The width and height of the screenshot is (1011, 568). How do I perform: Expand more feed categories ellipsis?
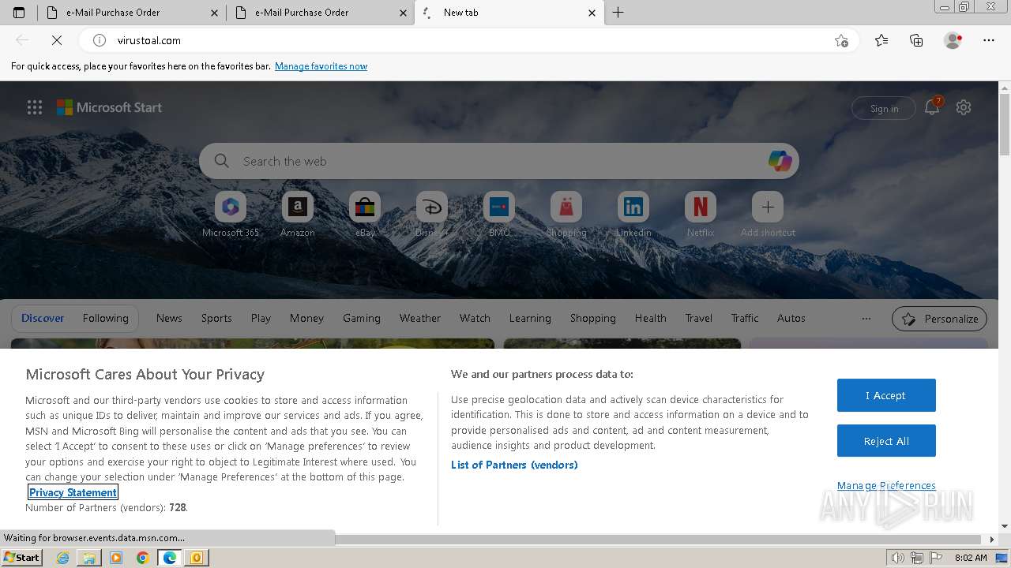(866, 319)
